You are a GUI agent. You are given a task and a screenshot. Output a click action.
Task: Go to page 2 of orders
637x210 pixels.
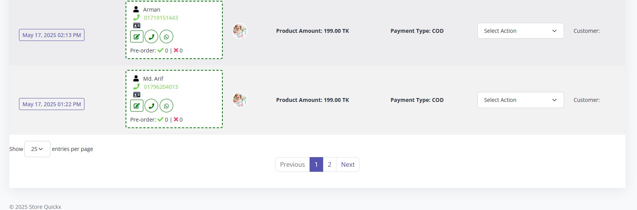329,164
